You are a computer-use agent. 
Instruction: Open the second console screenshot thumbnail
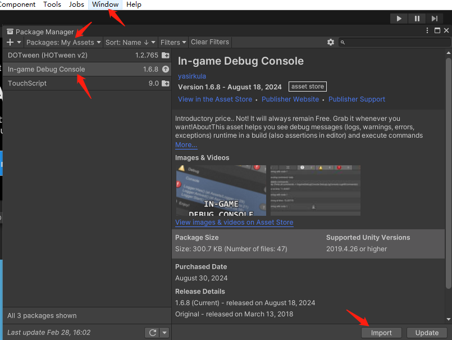316,191
